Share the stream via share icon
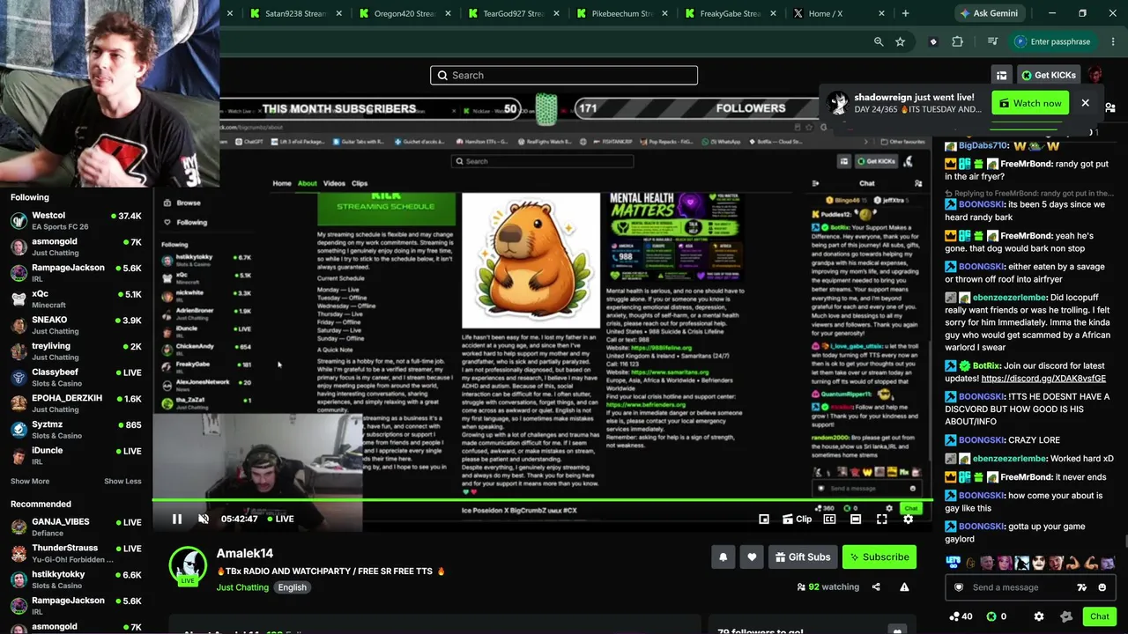 tap(876, 586)
